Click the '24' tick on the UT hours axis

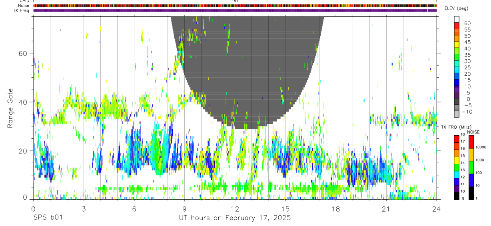coord(437,208)
